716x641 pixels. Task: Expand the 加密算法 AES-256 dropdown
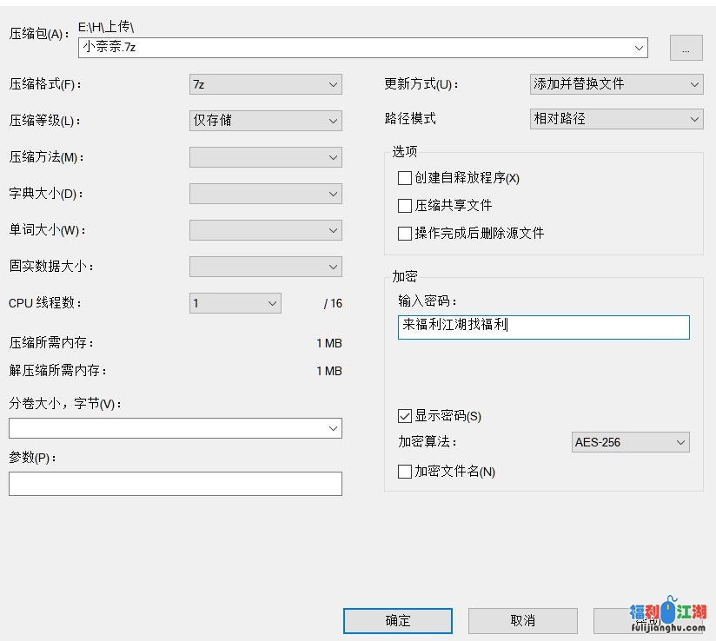pos(630,442)
